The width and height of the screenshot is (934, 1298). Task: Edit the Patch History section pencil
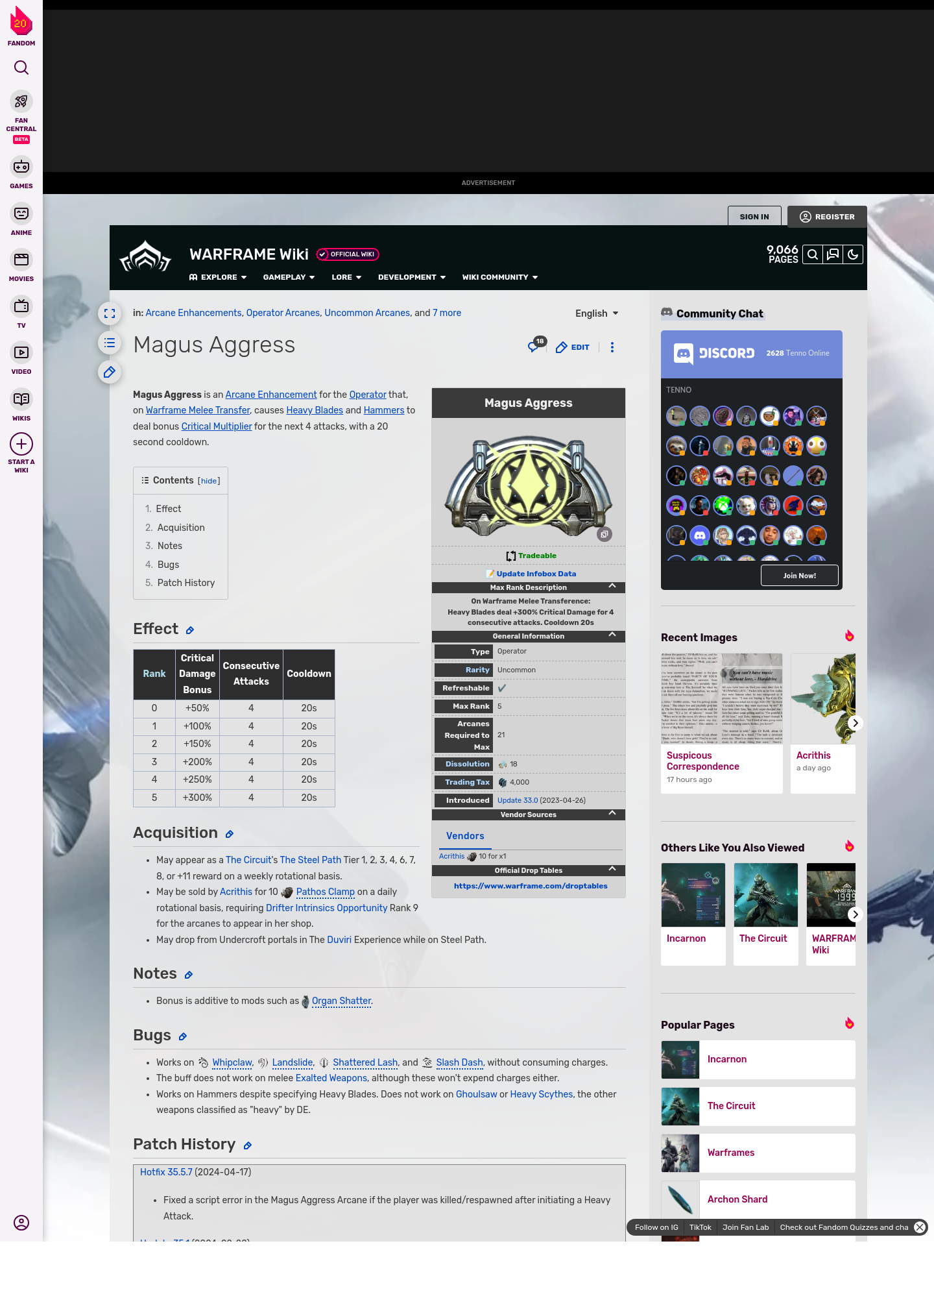click(248, 1145)
